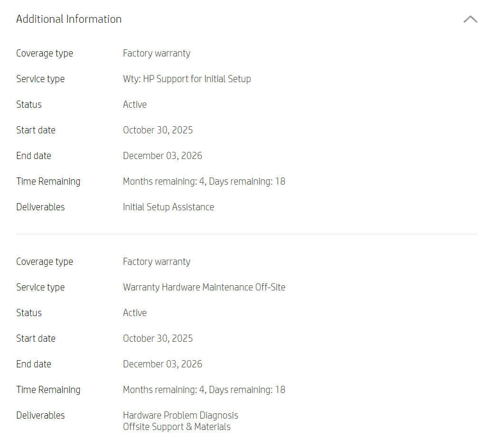
Task: Click the Active status of Off-Site maintenance warranty
Action: click(x=135, y=313)
